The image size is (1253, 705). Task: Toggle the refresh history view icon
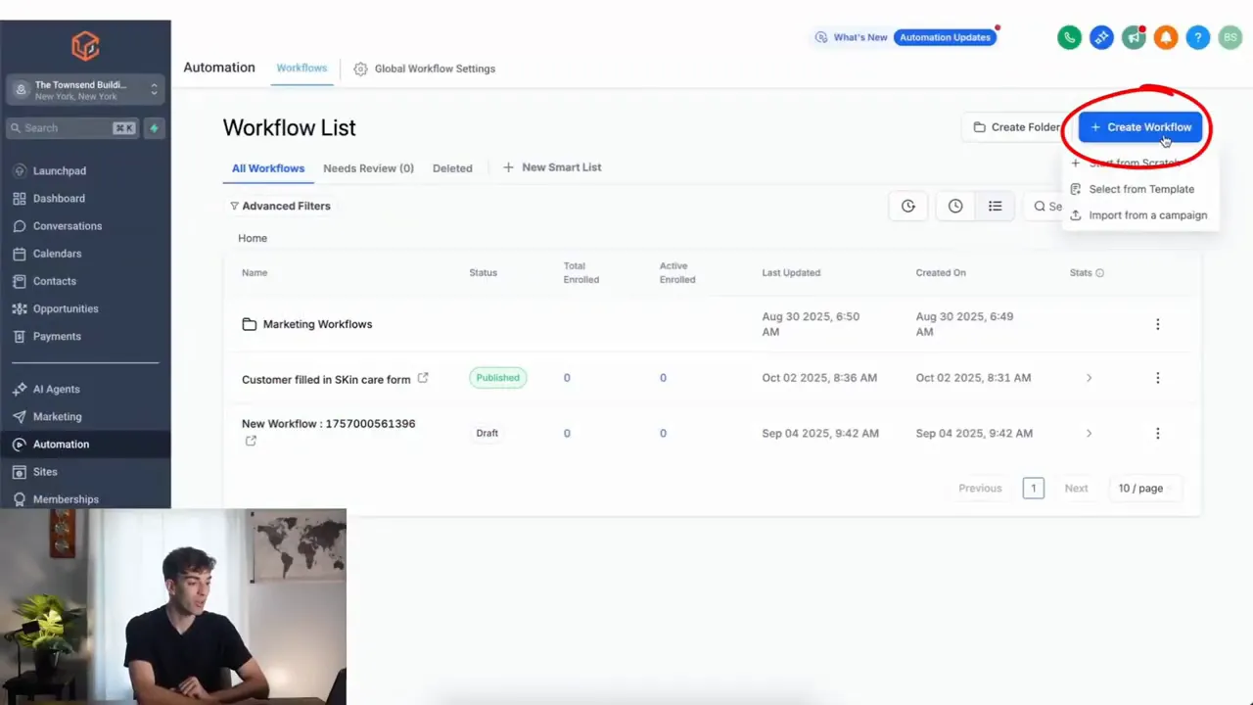907,206
